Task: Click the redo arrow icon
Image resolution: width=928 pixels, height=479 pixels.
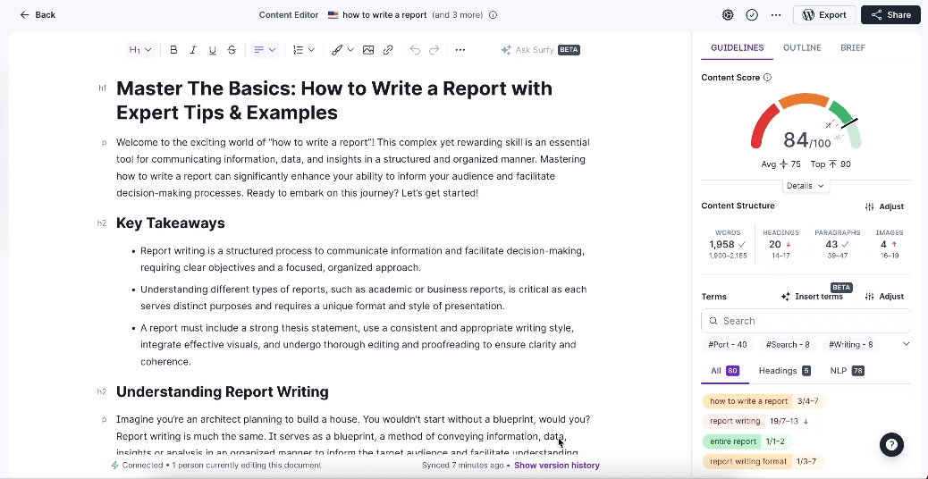Action: point(434,50)
